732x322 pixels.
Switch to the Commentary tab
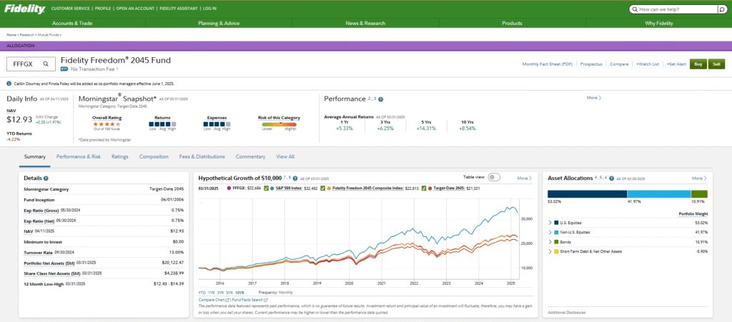(x=250, y=157)
